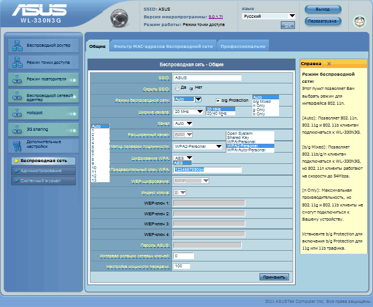The image size is (373, 307).
Task: Open the Русский language dropdown
Action: click(x=268, y=16)
